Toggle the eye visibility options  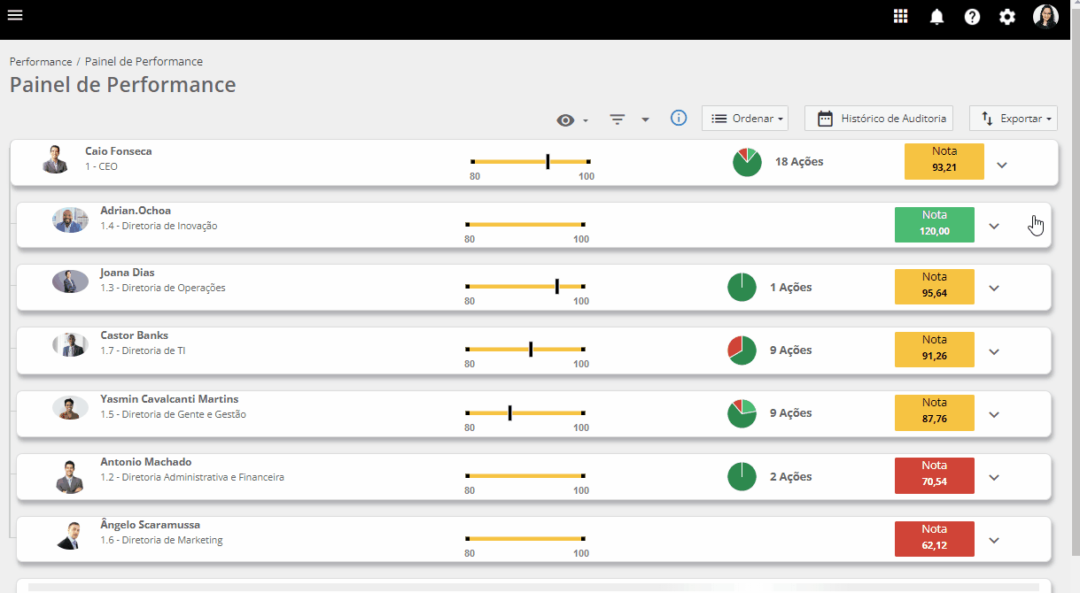[571, 119]
